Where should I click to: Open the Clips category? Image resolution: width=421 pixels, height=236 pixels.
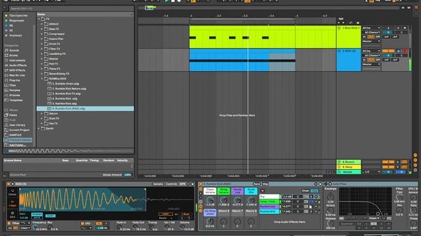pos(12,85)
